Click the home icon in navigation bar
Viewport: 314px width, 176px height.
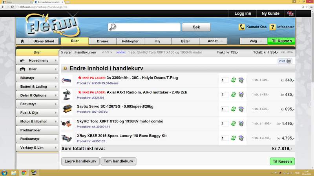point(22,41)
